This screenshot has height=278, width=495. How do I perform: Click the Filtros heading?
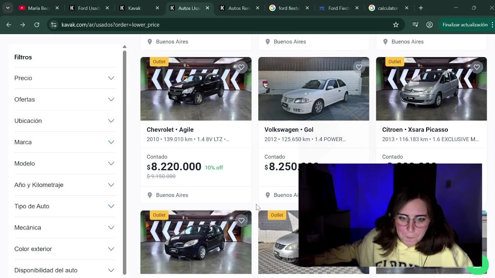click(23, 57)
